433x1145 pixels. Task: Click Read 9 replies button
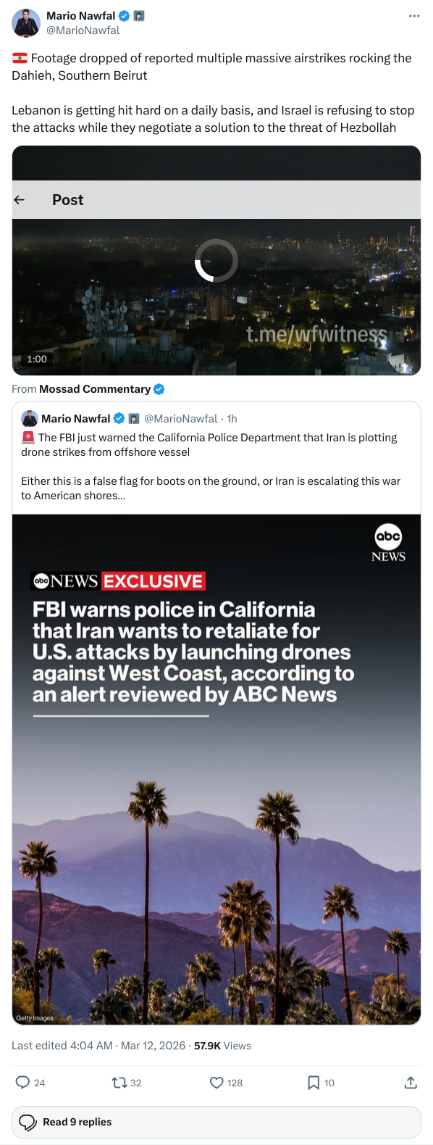click(216, 1122)
